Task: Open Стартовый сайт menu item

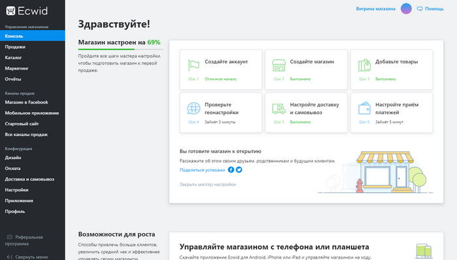Action: pos(22,124)
